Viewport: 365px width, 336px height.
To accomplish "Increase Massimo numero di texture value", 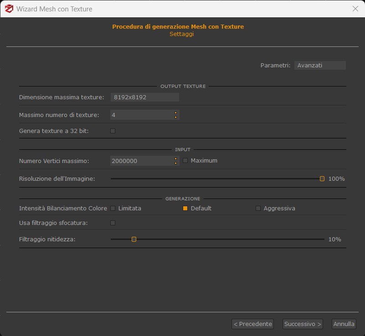I will [x=176, y=113].
